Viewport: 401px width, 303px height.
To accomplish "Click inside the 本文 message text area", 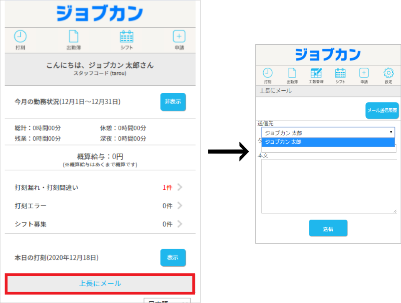I will (329, 186).
